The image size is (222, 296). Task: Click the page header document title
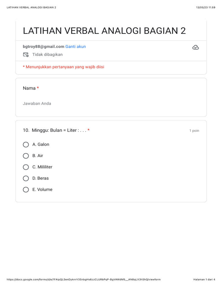pyautogui.click(x=31, y=8)
